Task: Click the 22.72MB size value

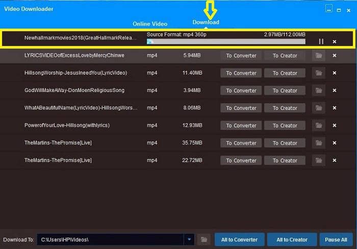Action: 192,160
